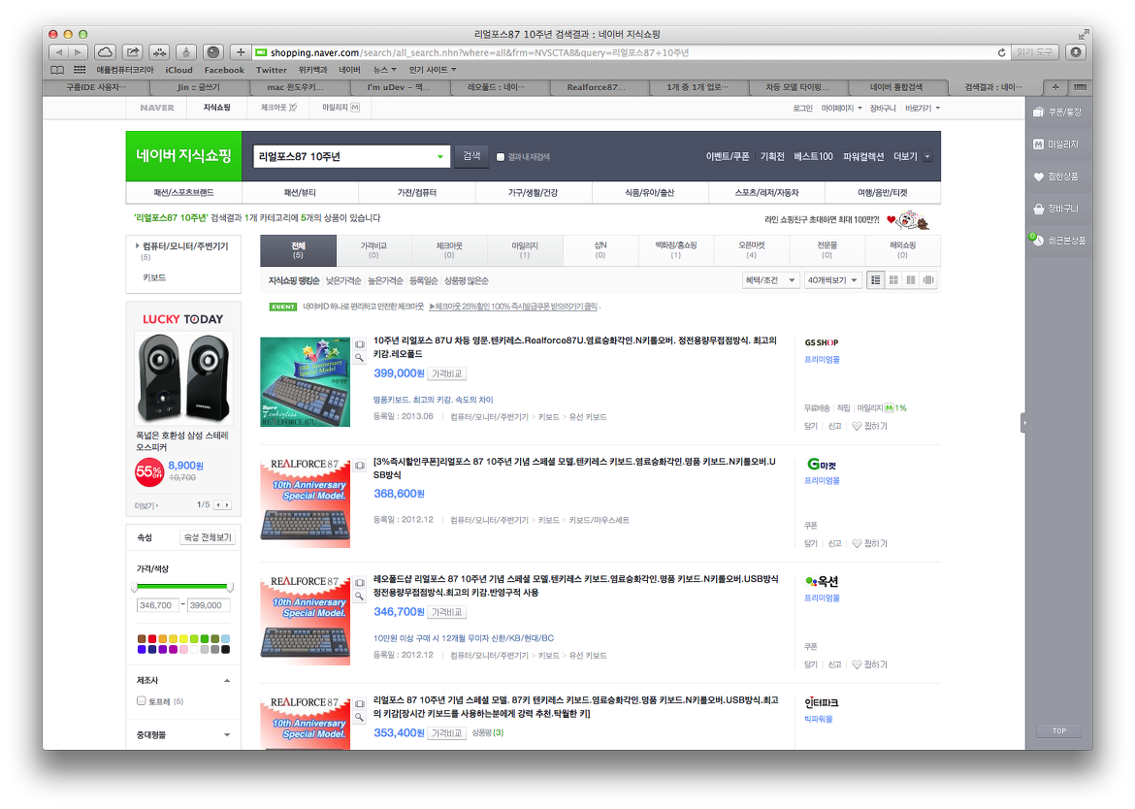
Task: Open 마일리지 in the right sidebar
Action: pyautogui.click(x=1056, y=144)
